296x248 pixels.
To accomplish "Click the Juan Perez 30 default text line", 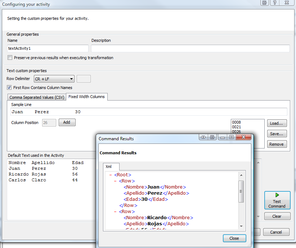I will point(43,168).
